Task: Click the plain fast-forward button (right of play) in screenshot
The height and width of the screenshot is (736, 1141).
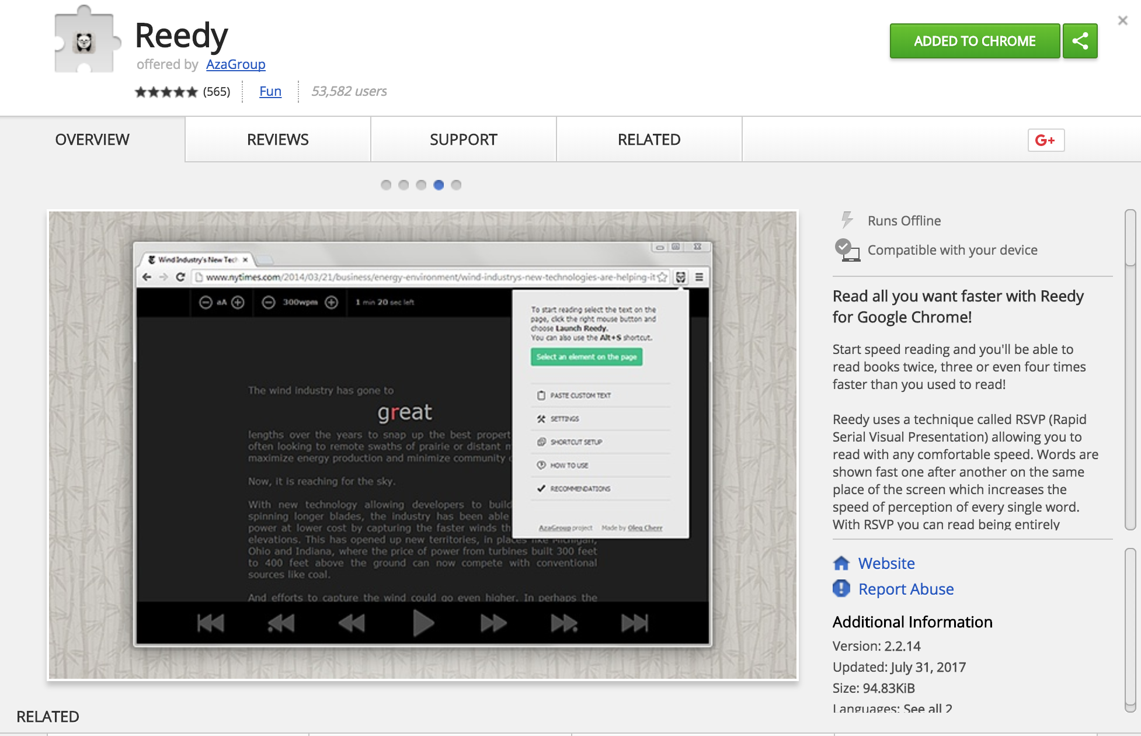Action: click(493, 623)
